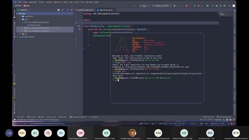Open the File menu
The image size is (249, 140).
(15, 2)
